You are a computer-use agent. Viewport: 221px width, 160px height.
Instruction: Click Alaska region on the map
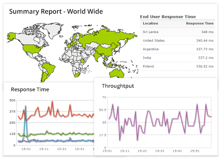(x=11, y=37)
